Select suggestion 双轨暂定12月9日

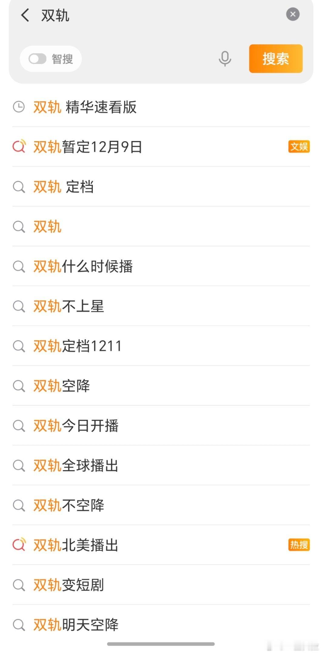point(88,147)
